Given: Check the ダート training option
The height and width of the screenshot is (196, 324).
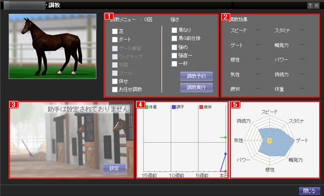Looking at the screenshot, I should (115, 40).
